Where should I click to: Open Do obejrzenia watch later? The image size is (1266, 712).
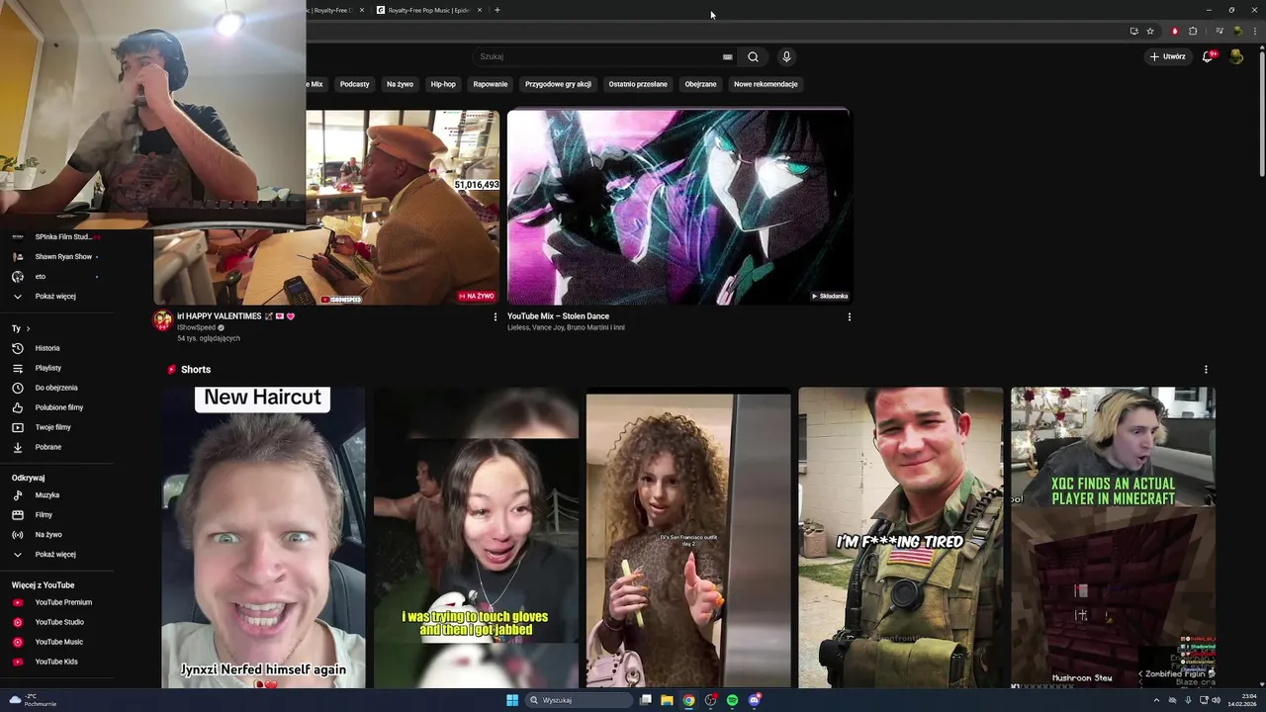coord(55,388)
